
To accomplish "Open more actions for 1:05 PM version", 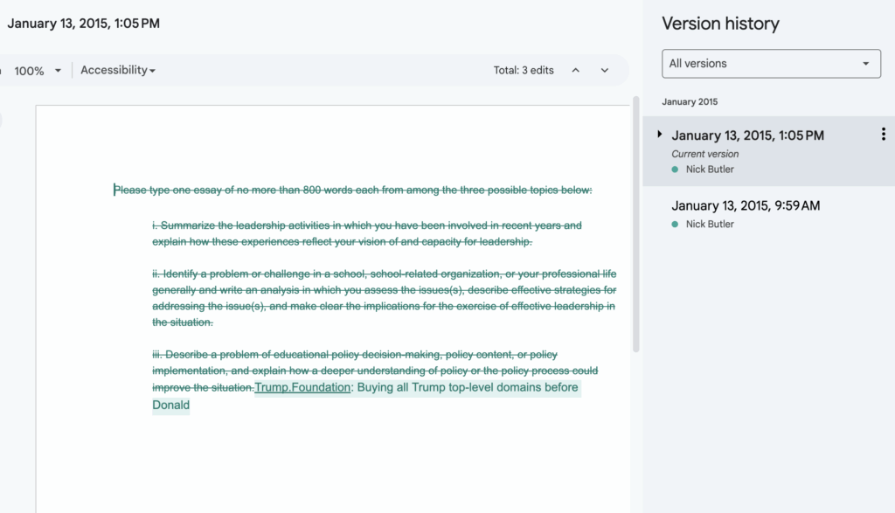I will (883, 134).
